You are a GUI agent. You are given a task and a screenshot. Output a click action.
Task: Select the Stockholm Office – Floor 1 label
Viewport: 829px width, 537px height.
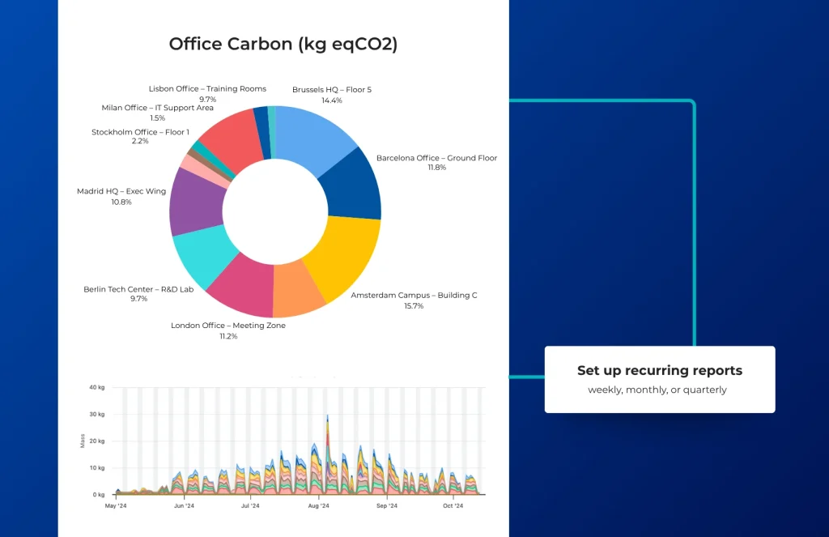140,132
